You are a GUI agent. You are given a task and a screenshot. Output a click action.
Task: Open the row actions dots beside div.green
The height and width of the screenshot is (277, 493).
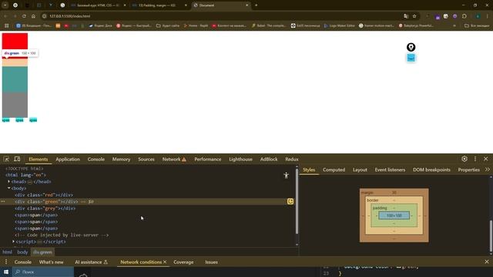click(3, 202)
